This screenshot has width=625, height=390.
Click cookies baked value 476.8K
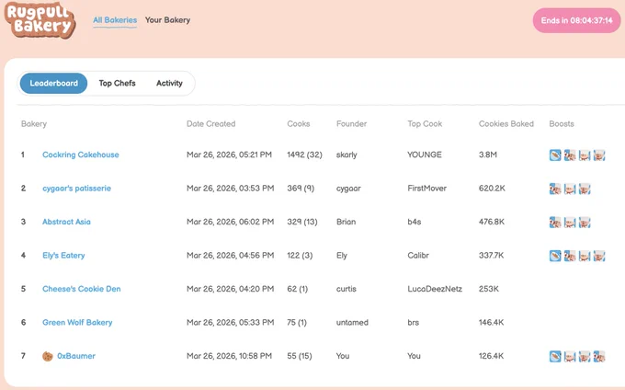pyautogui.click(x=492, y=222)
